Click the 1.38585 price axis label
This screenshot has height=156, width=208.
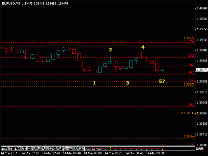click(202, 145)
